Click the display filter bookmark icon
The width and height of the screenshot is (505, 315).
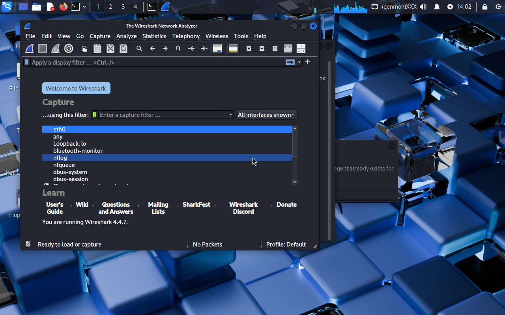27,62
